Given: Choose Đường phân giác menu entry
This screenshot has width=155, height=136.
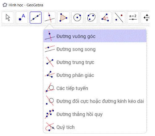Looking at the screenshot, I should [95, 75].
